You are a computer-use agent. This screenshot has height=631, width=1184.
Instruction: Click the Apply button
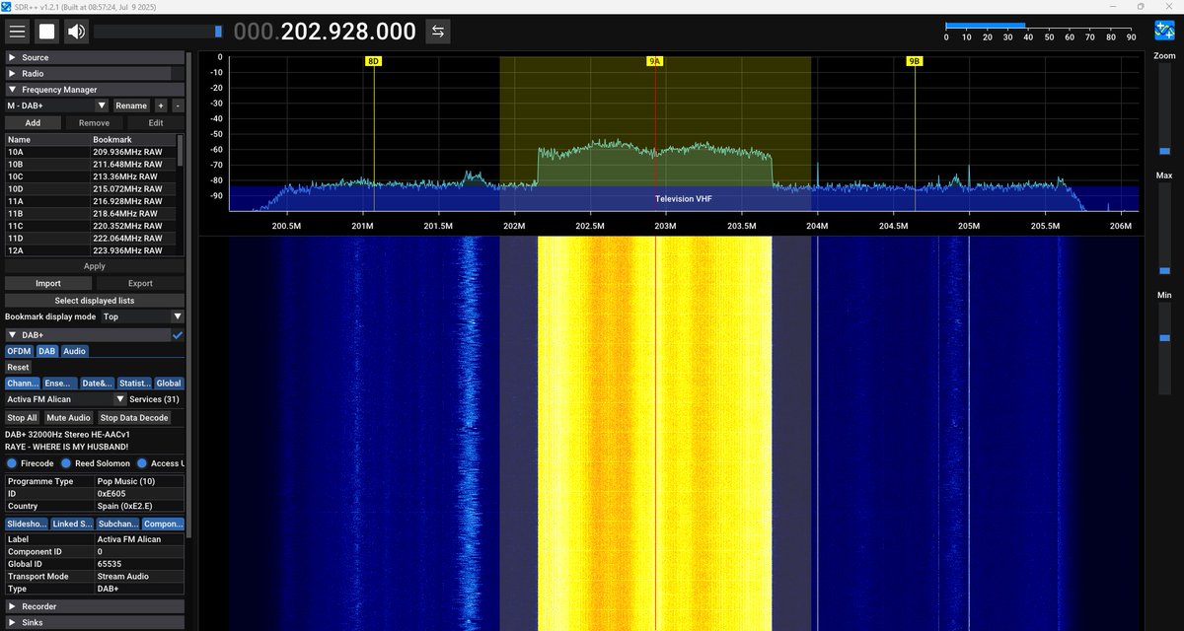click(x=95, y=266)
